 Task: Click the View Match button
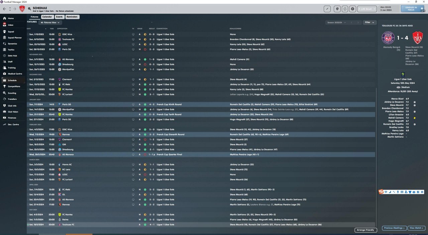tap(417, 228)
